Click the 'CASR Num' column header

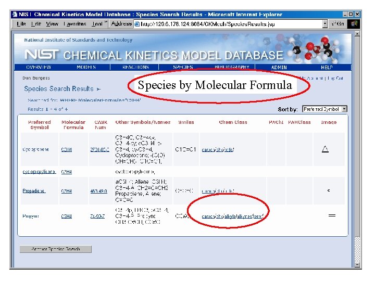pos(101,125)
